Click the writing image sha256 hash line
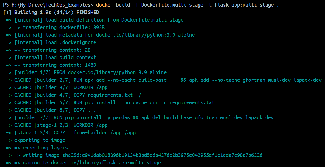325x167 pixels. (x=134, y=155)
